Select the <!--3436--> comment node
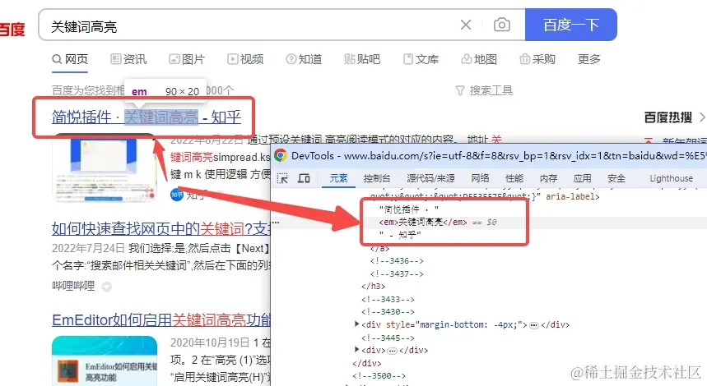This screenshot has height=386, width=707. 397,261
